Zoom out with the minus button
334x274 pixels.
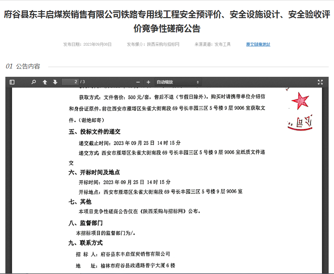tap(138, 82)
